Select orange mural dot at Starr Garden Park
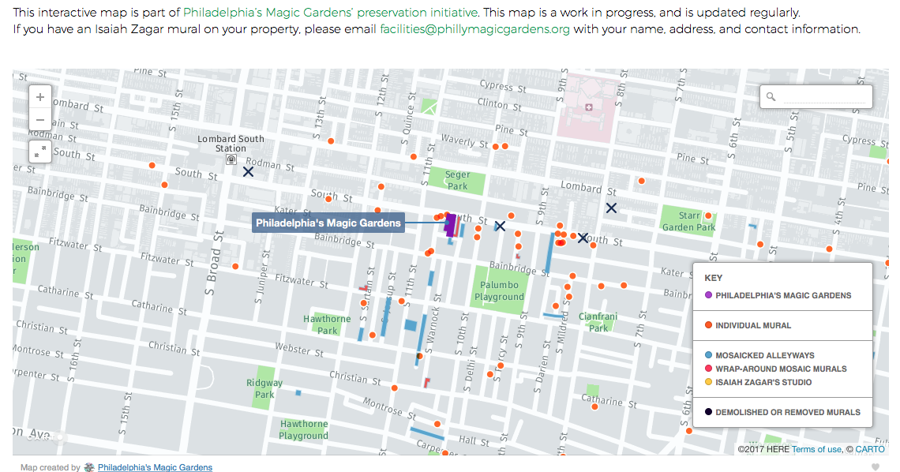Screen dimensions: 900x472 point(708,215)
